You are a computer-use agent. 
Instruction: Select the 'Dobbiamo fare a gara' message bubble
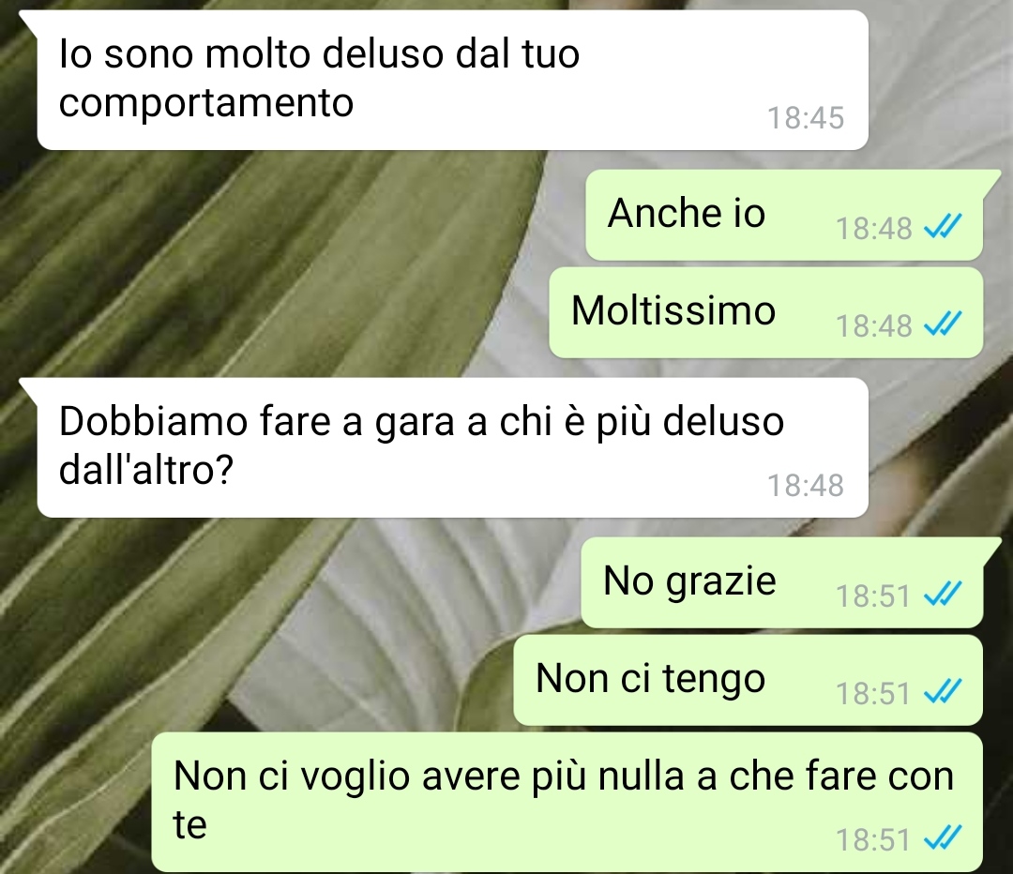click(x=452, y=447)
